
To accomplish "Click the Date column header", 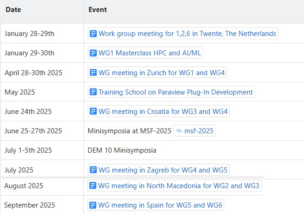I will 13,10.
